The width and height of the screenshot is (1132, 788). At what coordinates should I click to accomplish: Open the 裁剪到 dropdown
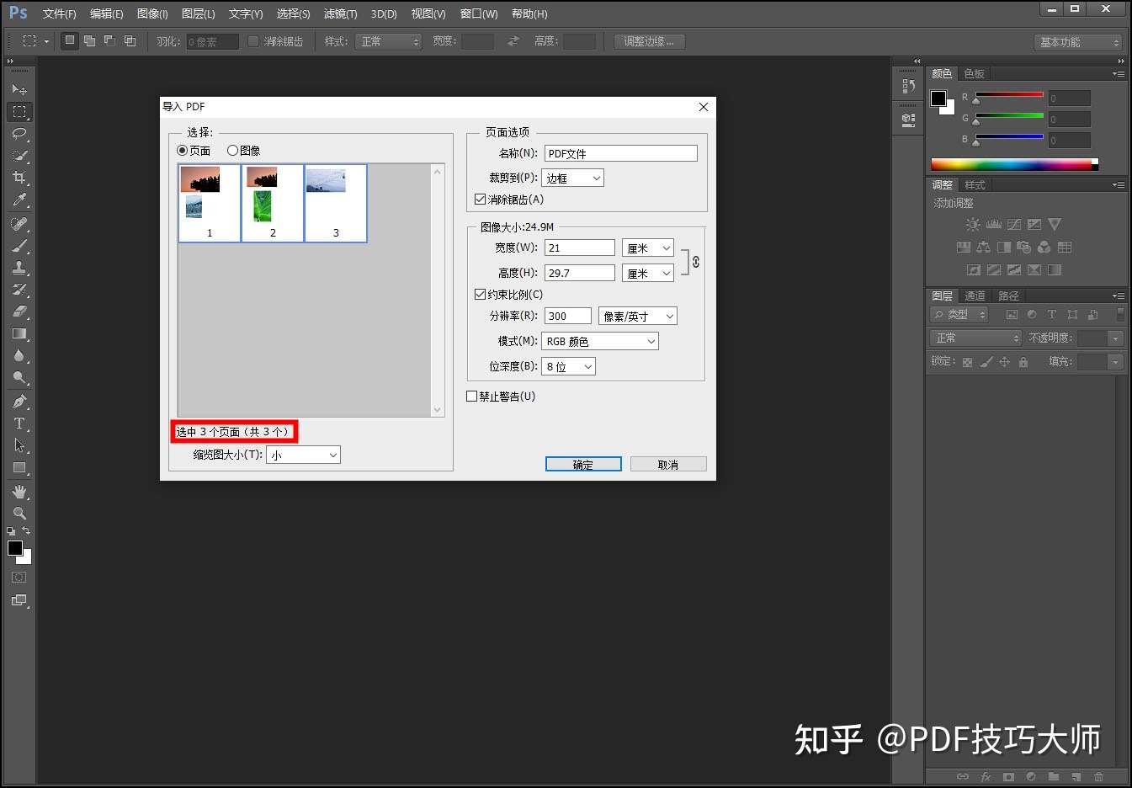click(x=572, y=178)
